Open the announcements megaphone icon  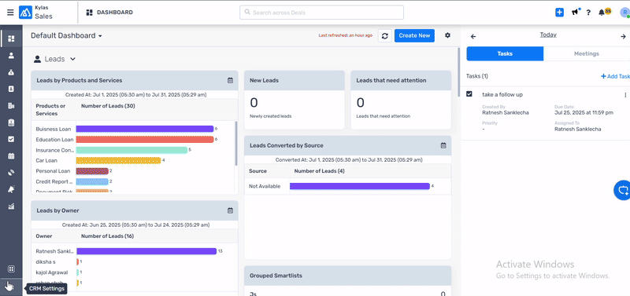tap(576, 12)
